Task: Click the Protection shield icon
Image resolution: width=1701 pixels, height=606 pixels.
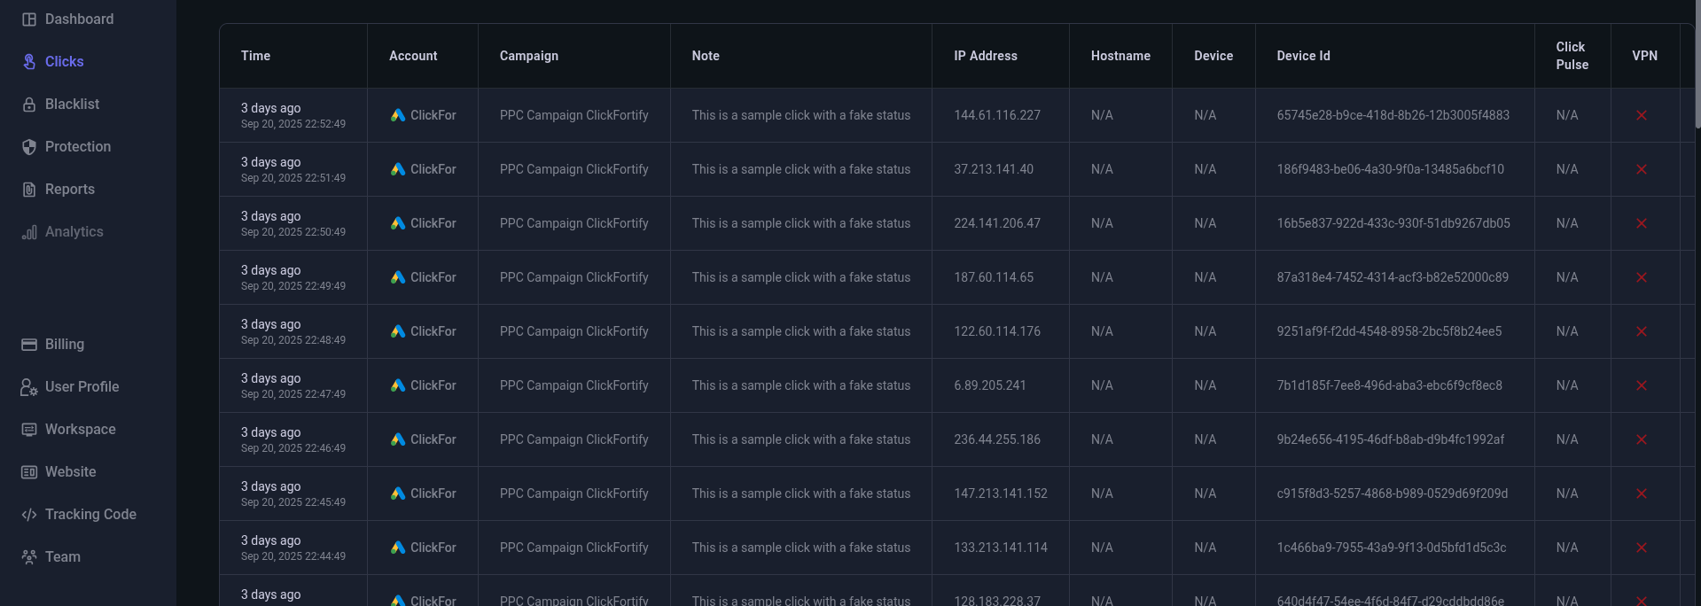Action: coord(29,147)
